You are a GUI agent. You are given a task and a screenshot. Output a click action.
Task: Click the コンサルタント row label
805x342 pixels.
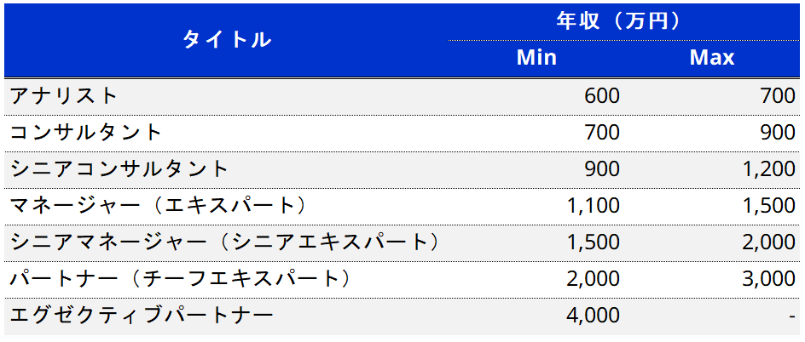click(86, 133)
